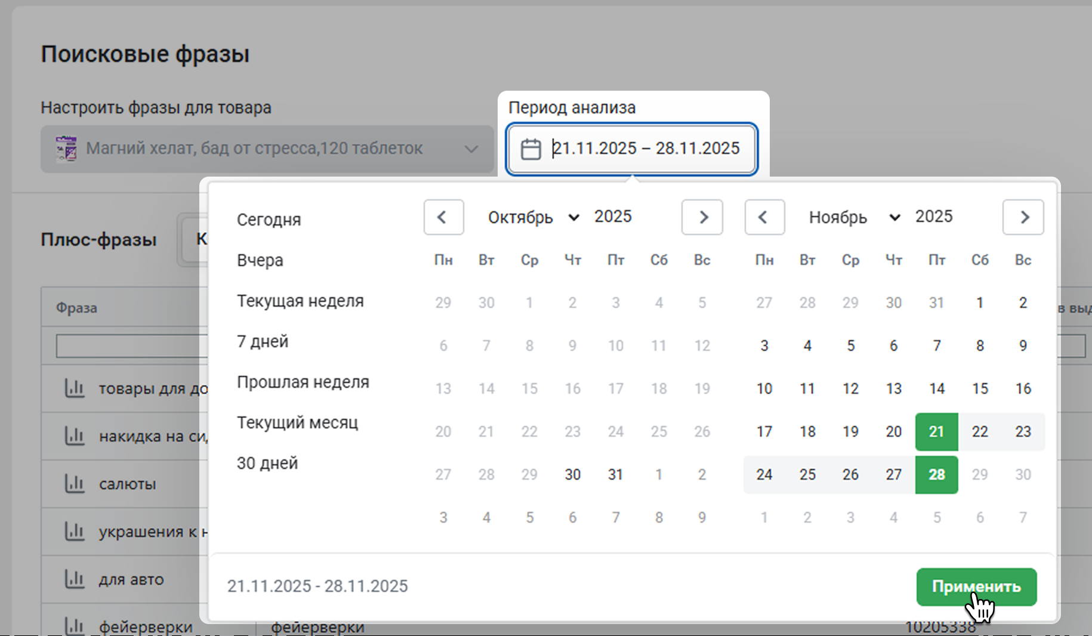Go to previous month from October calendar
Screen dimensions: 1092x636
[x=443, y=217]
